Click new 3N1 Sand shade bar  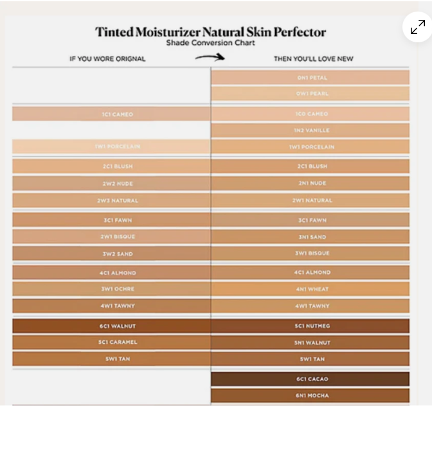coord(310,237)
